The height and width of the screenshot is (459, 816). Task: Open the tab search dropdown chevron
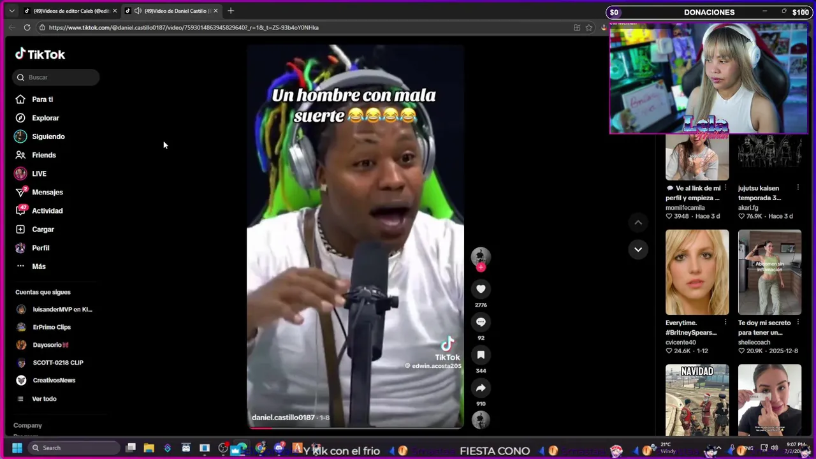11,11
